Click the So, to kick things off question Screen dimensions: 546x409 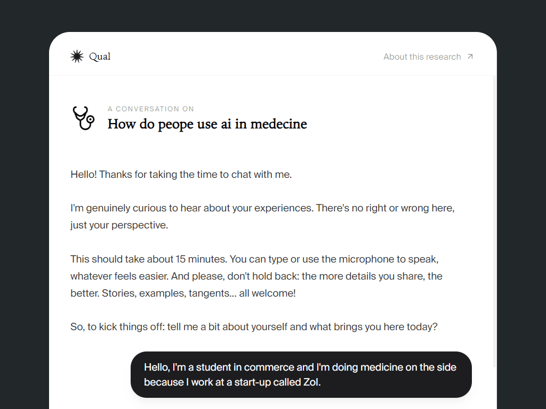tap(253, 326)
